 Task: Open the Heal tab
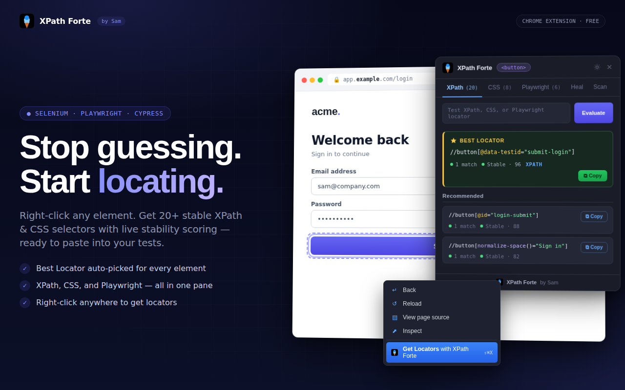pos(577,87)
